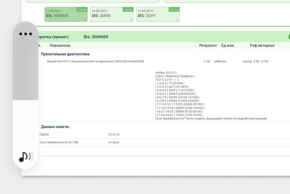Click the Срок беременности по УЗИ row
The width and height of the screenshot is (290, 194).
coord(59,142)
